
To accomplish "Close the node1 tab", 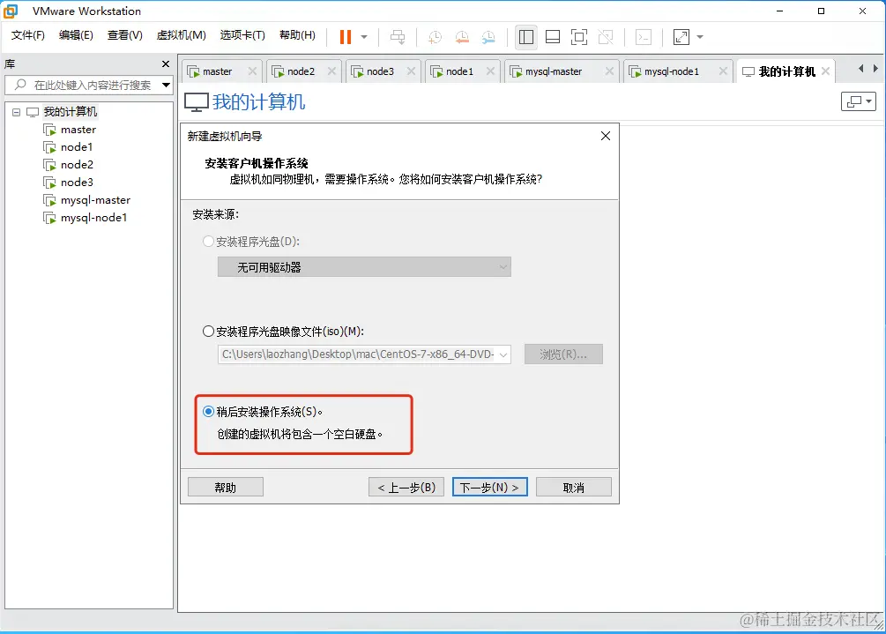I will 490,71.
